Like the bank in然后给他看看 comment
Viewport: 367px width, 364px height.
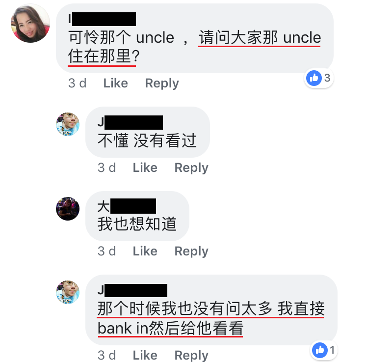pos(145,355)
